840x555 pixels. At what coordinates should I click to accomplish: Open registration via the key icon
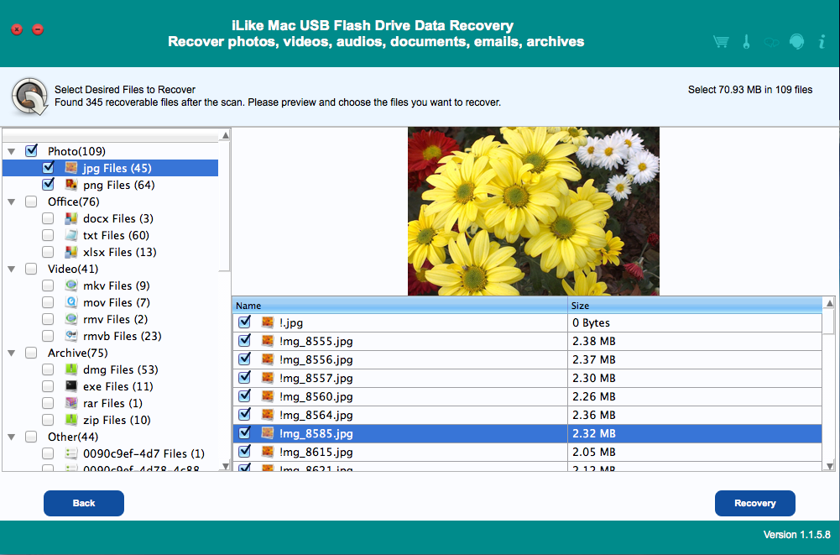point(745,42)
